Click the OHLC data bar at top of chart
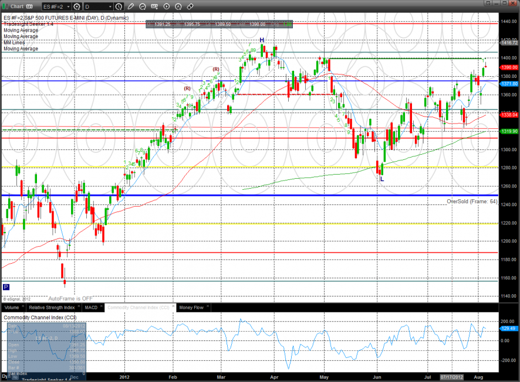520x382 pixels. 219,24
